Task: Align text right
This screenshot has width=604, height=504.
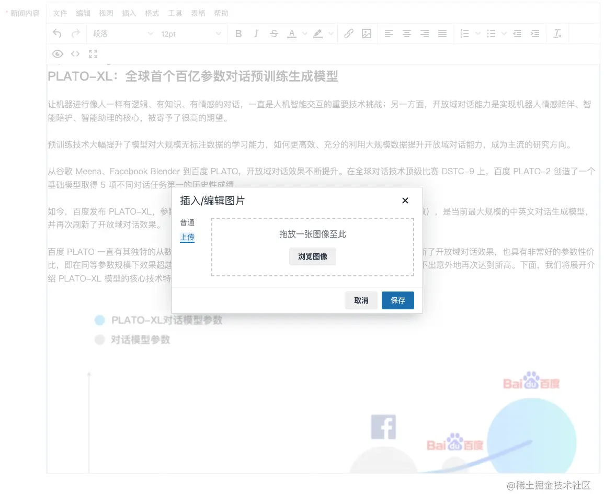Action: tap(425, 33)
